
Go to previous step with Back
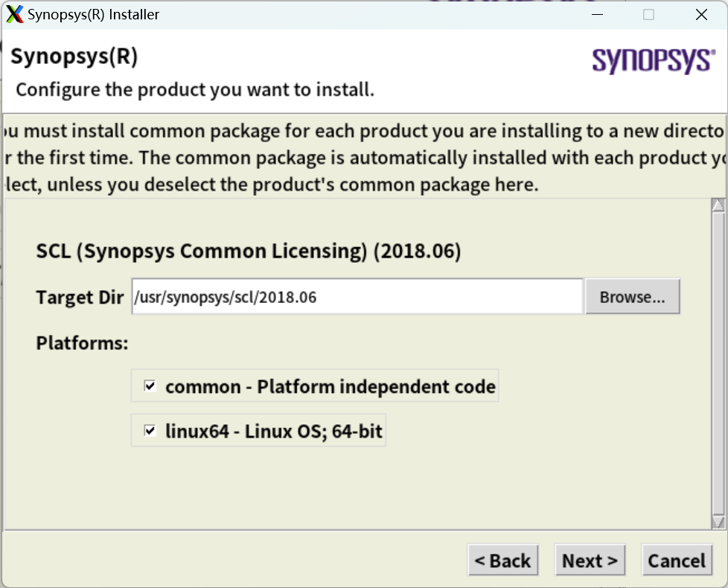pos(502,560)
